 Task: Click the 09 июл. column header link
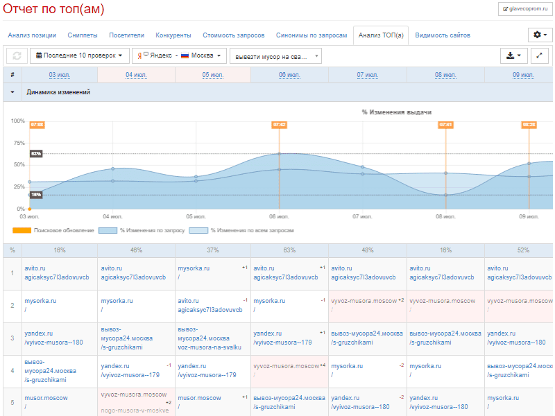[x=523, y=75]
